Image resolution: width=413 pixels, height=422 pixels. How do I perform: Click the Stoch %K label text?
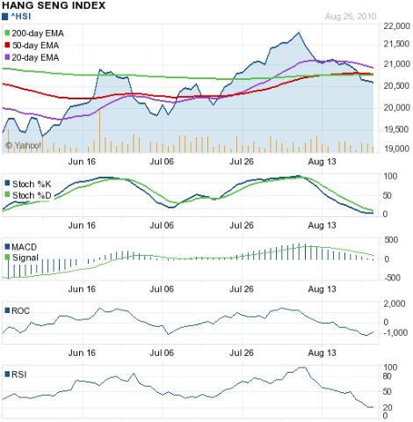coord(32,184)
